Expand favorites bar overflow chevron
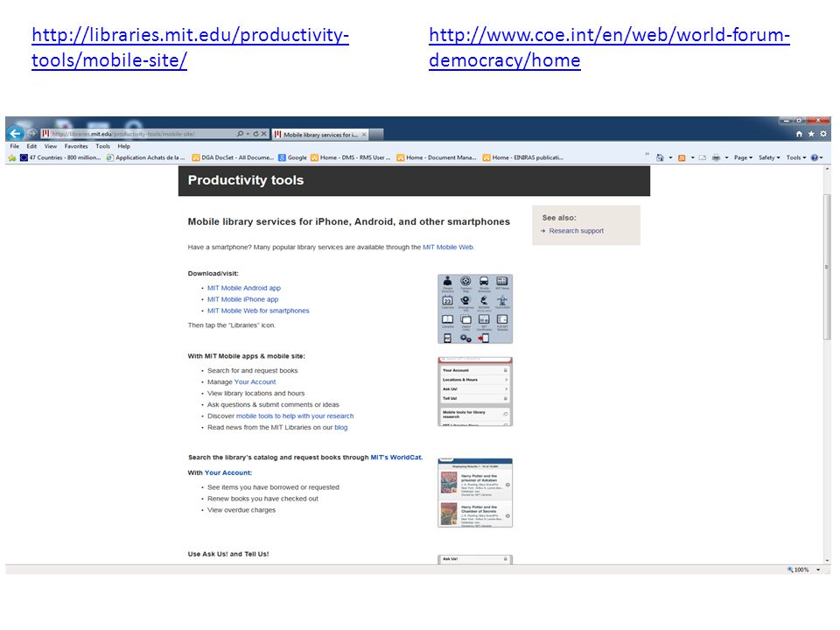 pos(647,155)
